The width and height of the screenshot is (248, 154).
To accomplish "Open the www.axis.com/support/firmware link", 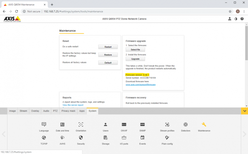I will [x=141, y=84].
